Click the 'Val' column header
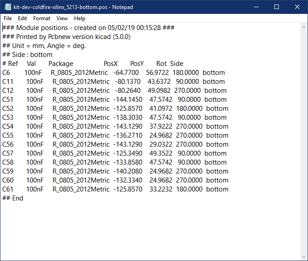Viewport: 308px width, 261px height. 31,64
